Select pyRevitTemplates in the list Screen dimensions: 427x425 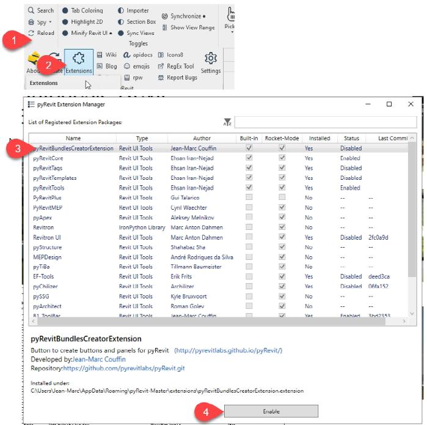219,178
